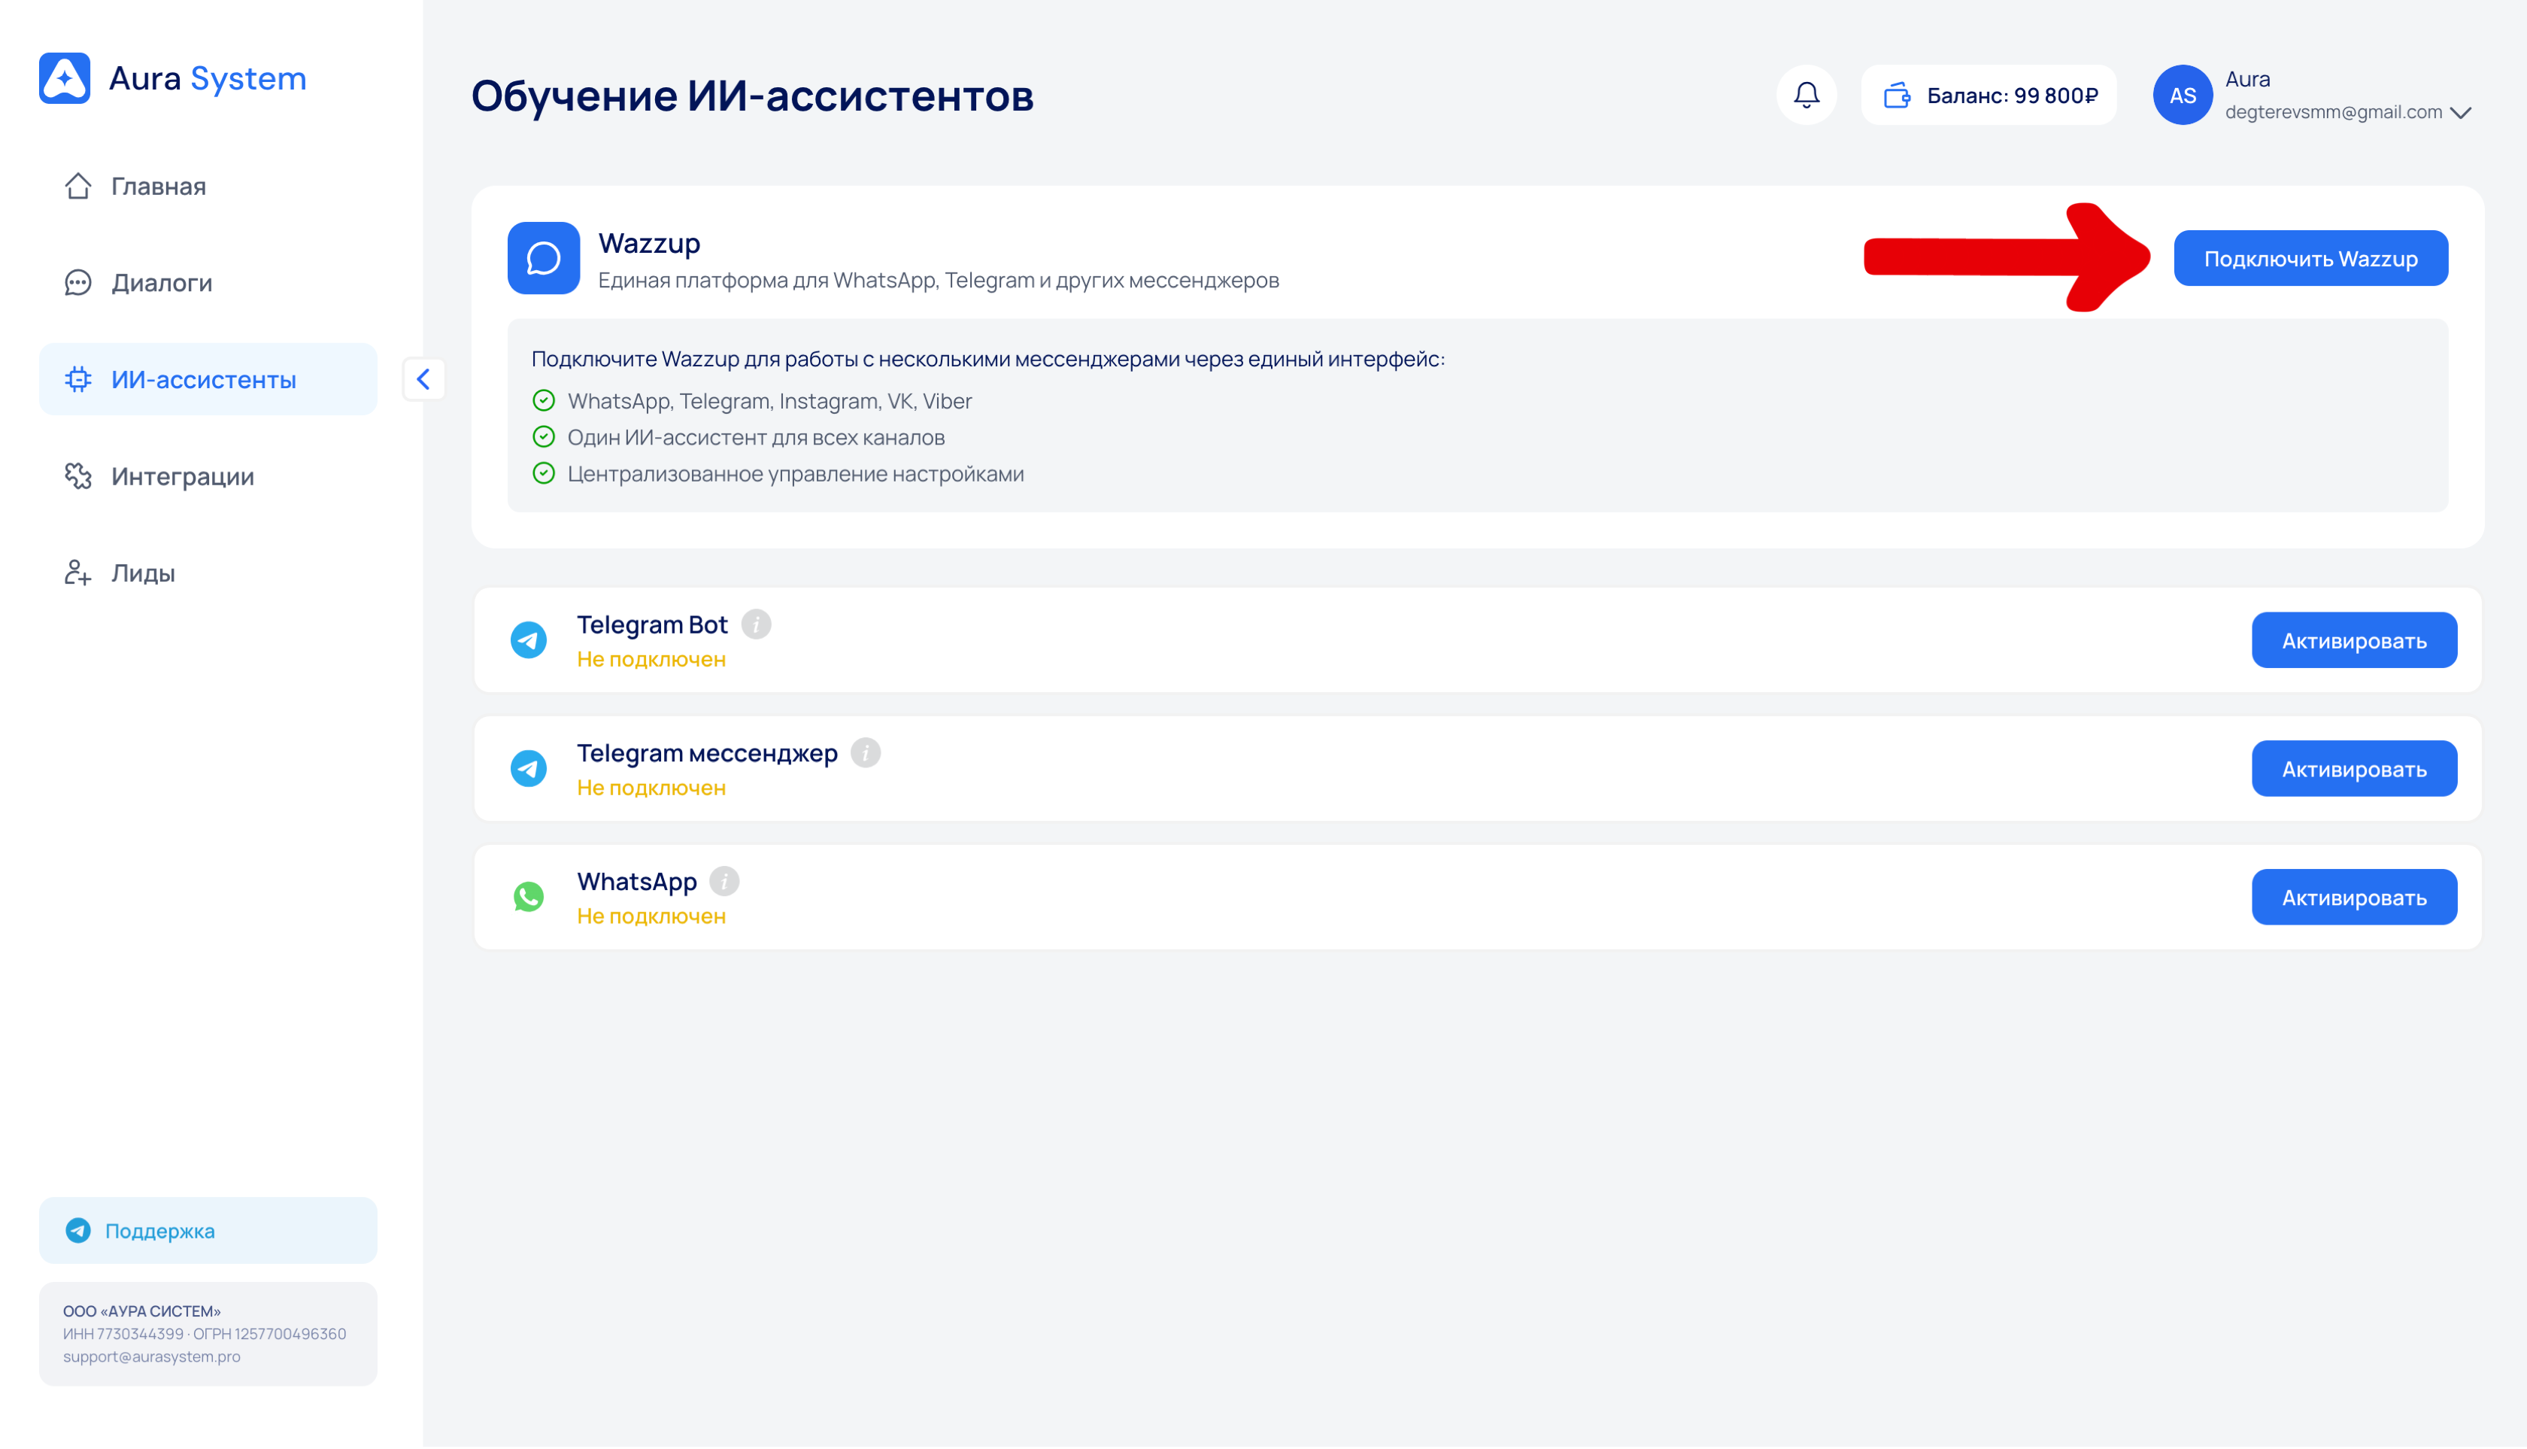2527x1449 pixels.
Task: Click the blue Wazzup chat bubble icon
Action: [x=543, y=258]
